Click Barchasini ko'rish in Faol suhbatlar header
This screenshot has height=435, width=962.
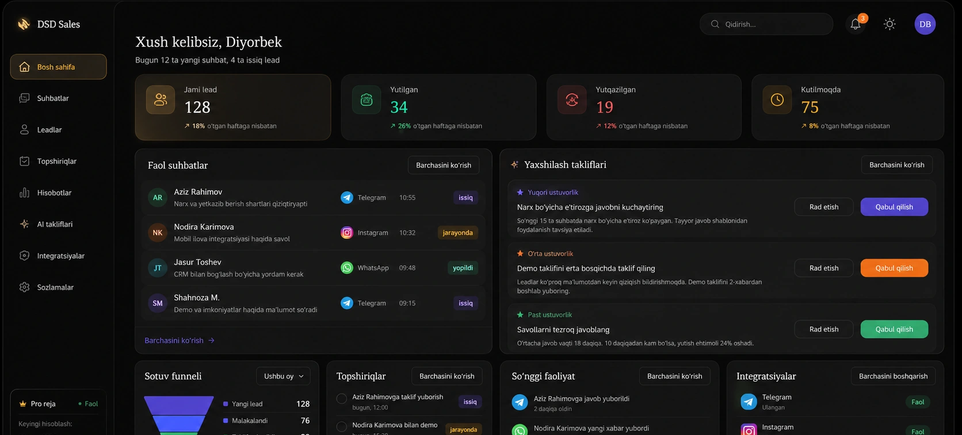coord(444,165)
